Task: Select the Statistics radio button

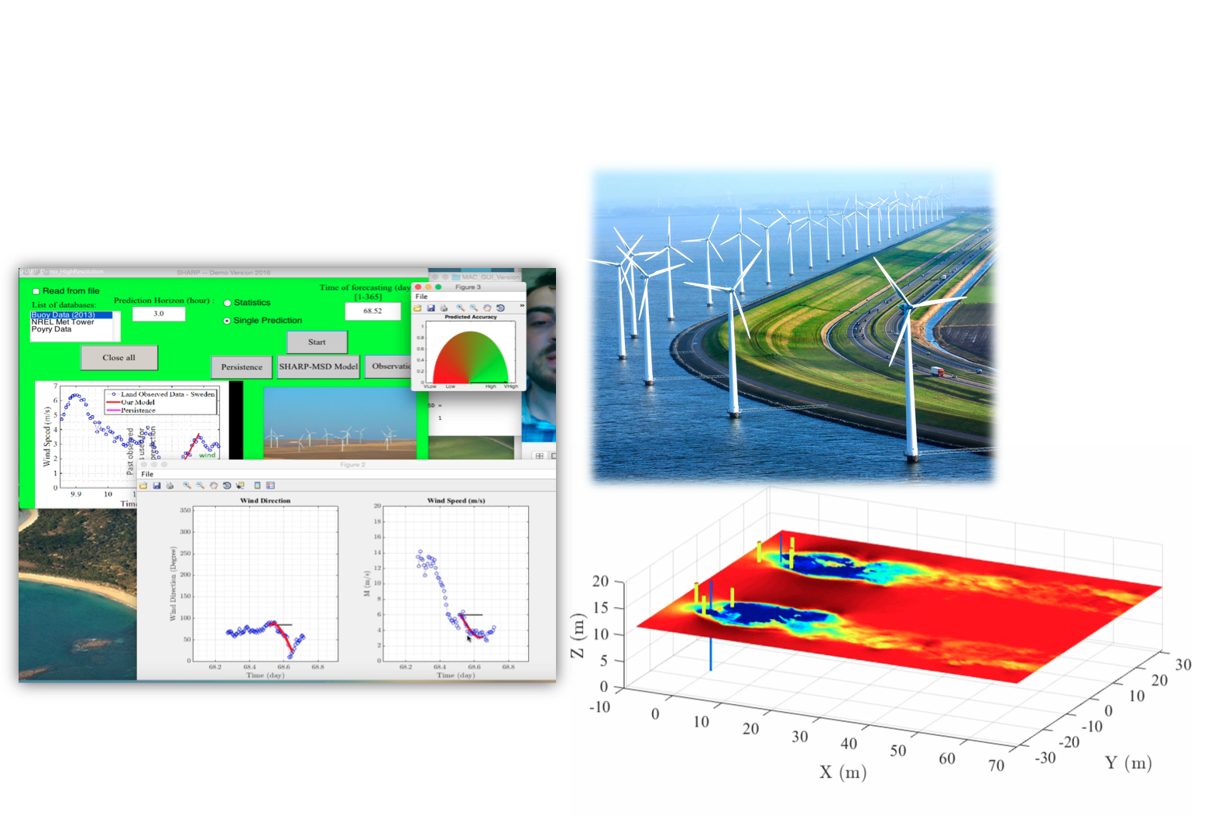Action: pos(228,303)
